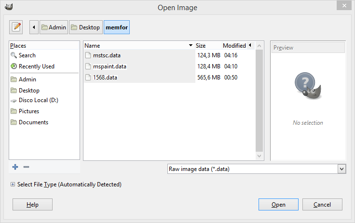355x223 pixels.
Task: Open Search in the Places panel
Action: click(x=27, y=55)
